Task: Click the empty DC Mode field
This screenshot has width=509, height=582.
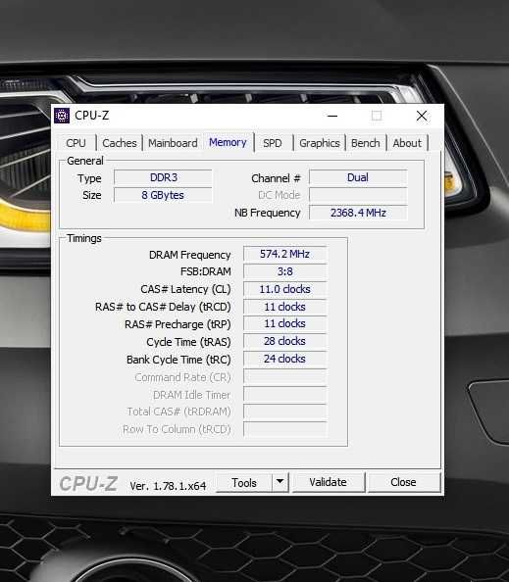Action: coord(358,195)
